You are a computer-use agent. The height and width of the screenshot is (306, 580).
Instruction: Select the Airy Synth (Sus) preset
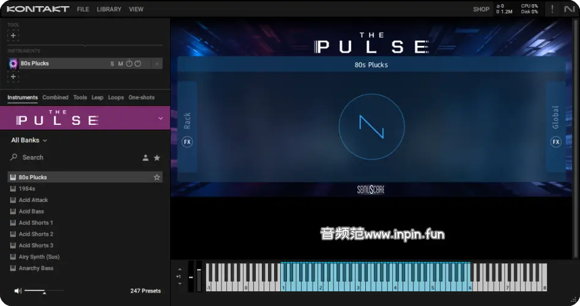click(x=85, y=257)
